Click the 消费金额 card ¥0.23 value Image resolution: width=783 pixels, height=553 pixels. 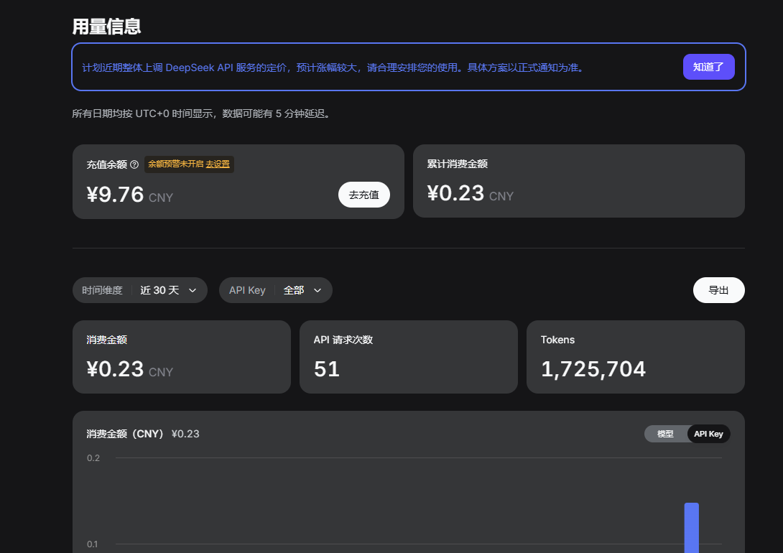point(116,369)
